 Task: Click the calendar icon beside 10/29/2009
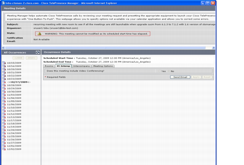click(x=4, y=88)
